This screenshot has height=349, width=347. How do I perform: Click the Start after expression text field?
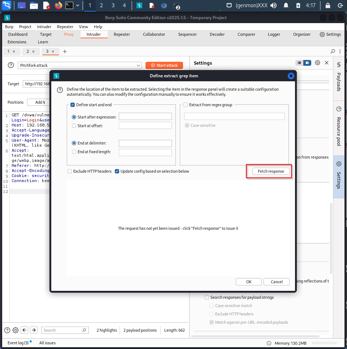(145, 116)
